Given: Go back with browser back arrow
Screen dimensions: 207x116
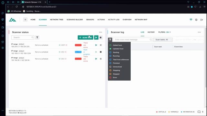Looking at the screenshot, I should pos(8,7).
